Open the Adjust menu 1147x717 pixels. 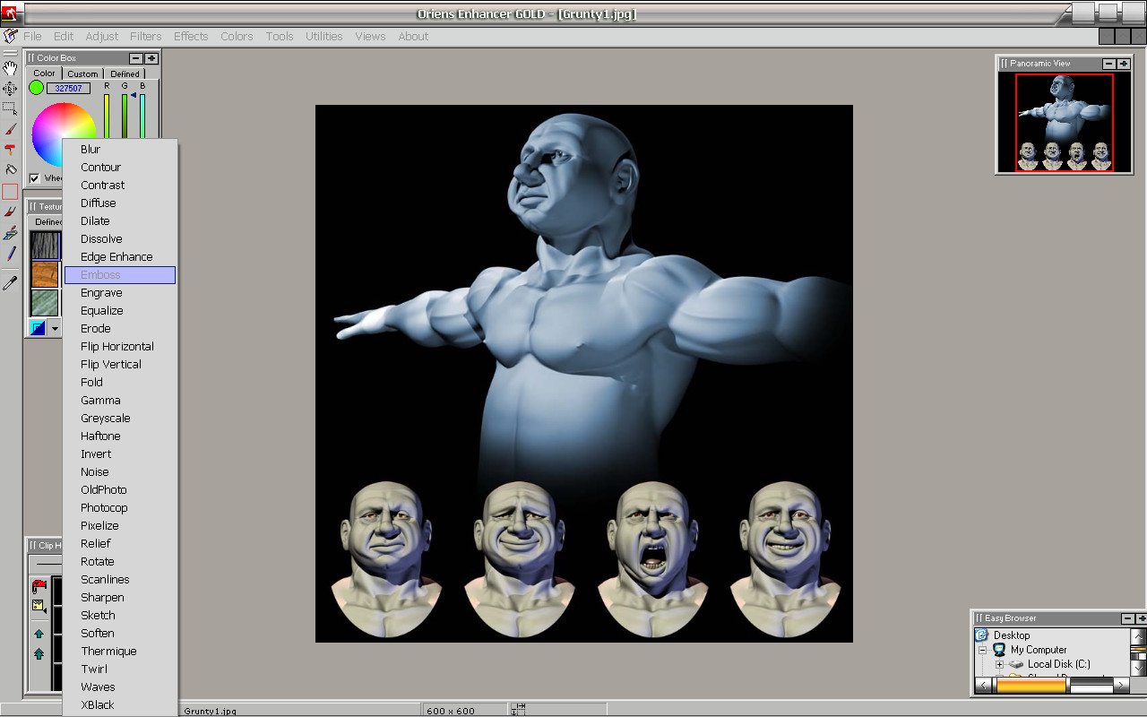tap(102, 37)
